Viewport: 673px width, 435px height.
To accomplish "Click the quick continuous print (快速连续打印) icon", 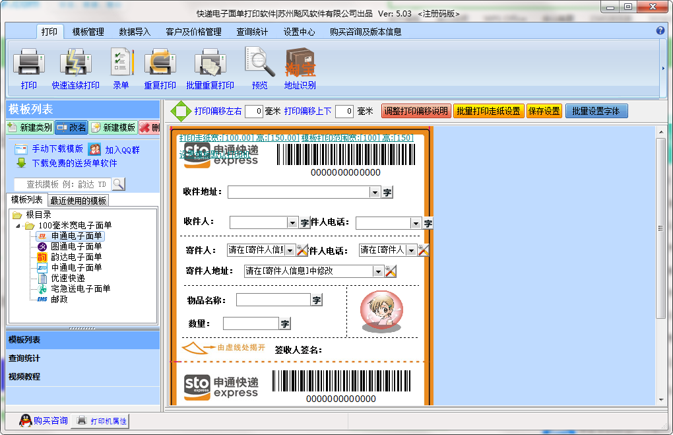I will (x=75, y=63).
